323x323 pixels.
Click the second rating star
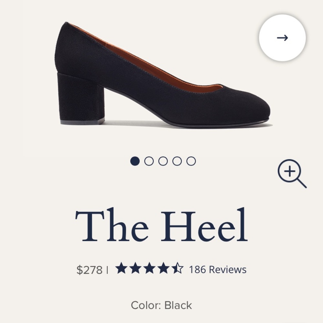point(135,267)
